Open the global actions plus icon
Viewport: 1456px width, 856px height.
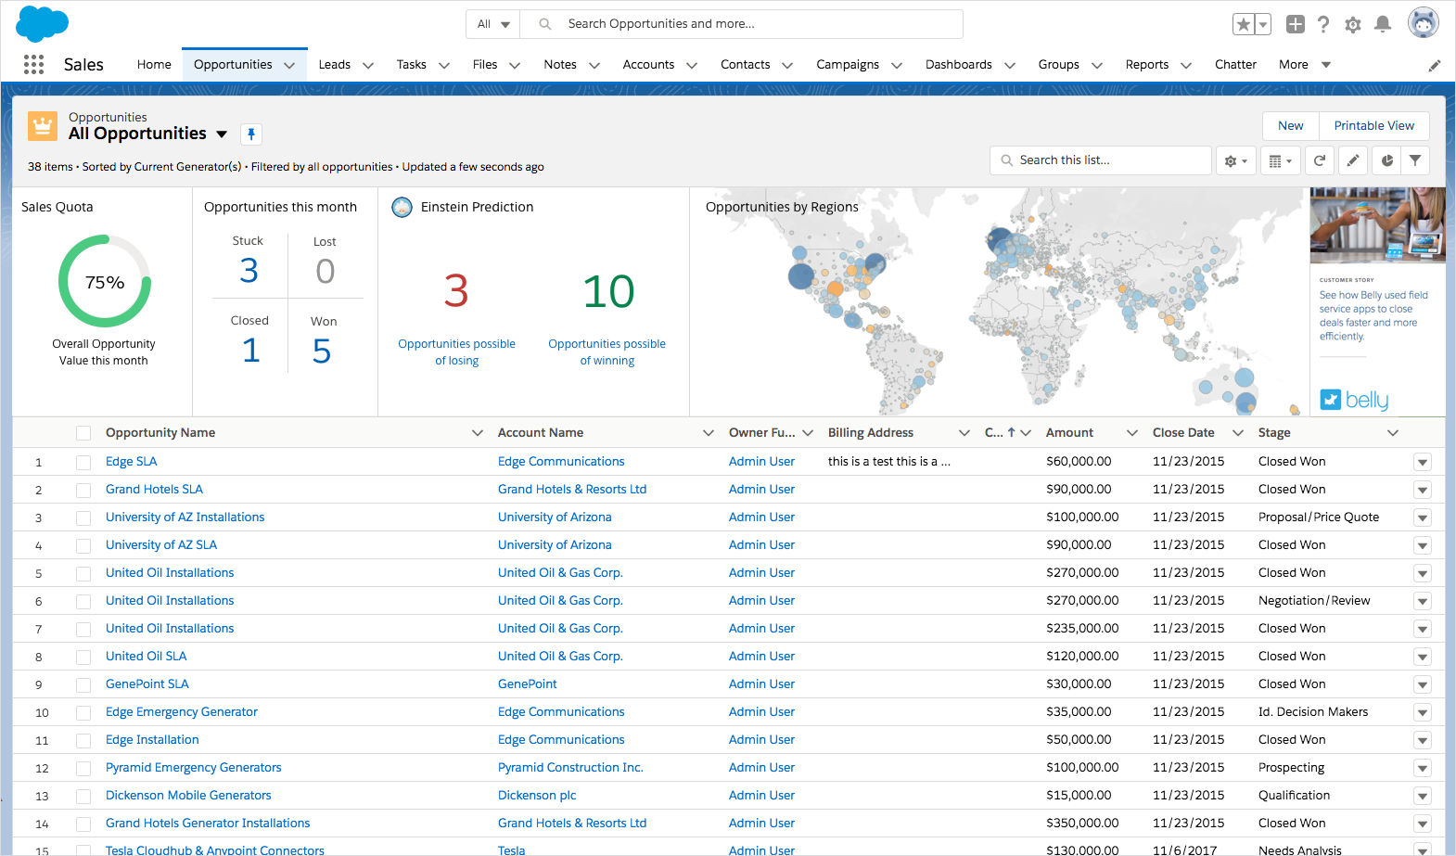point(1296,24)
